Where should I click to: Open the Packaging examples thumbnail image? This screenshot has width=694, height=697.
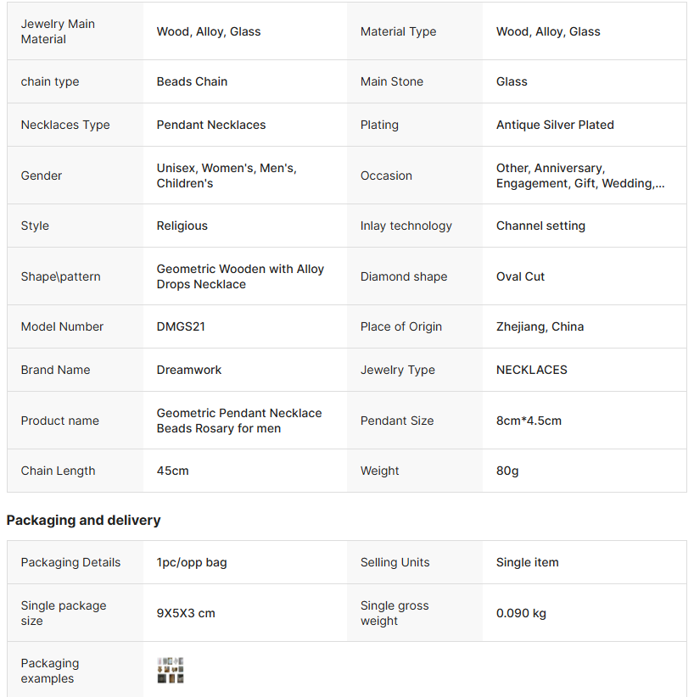(171, 671)
